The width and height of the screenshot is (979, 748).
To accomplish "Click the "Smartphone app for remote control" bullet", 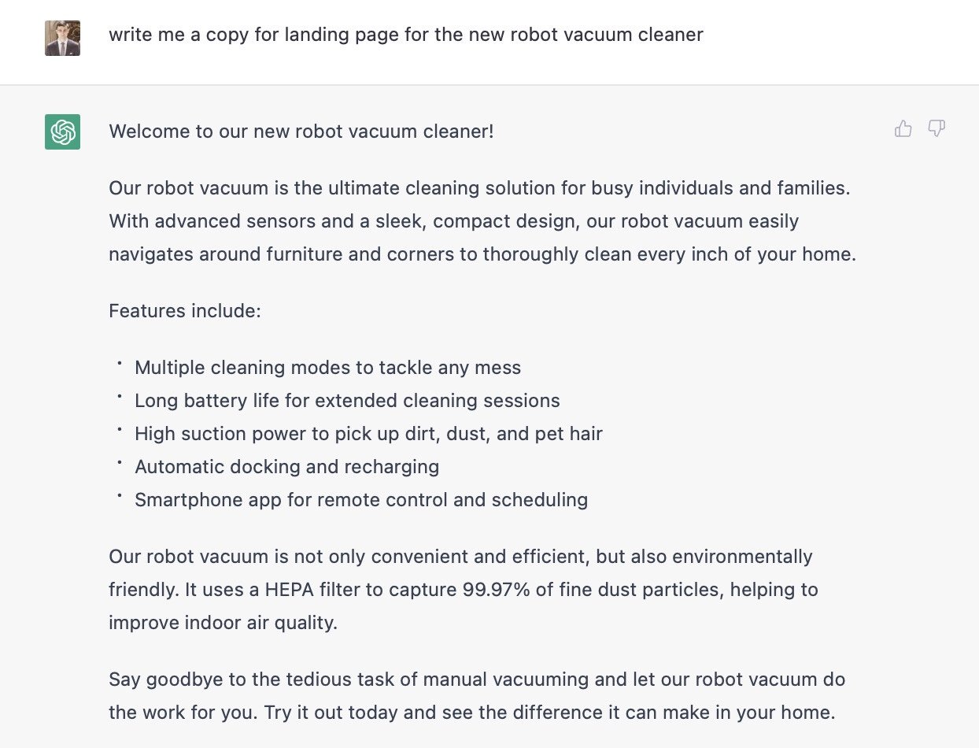I will pos(361,500).
